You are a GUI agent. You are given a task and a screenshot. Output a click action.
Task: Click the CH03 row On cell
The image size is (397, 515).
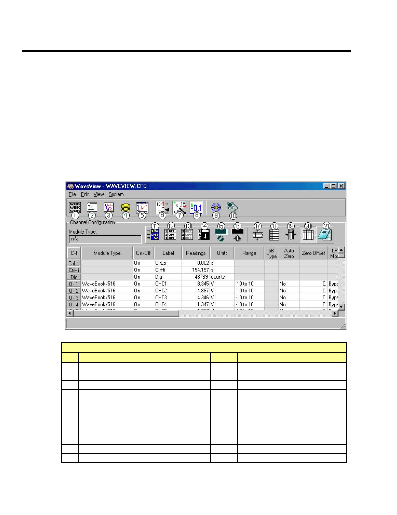pyautogui.click(x=144, y=298)
